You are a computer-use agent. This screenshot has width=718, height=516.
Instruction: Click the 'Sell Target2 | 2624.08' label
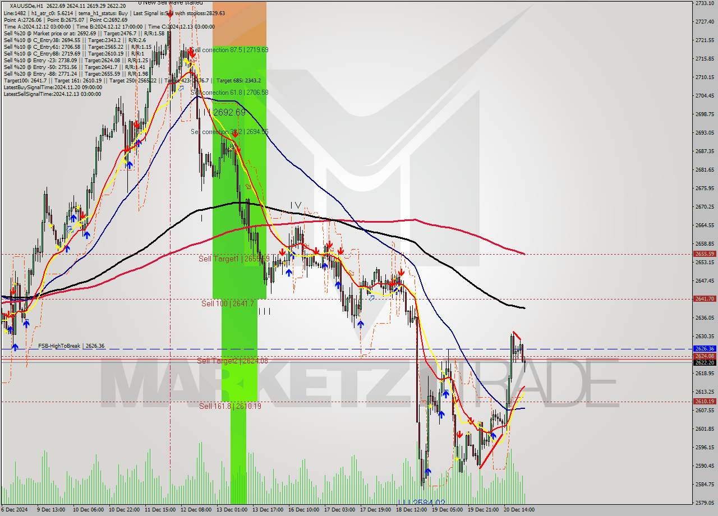[x=232, y=361]
